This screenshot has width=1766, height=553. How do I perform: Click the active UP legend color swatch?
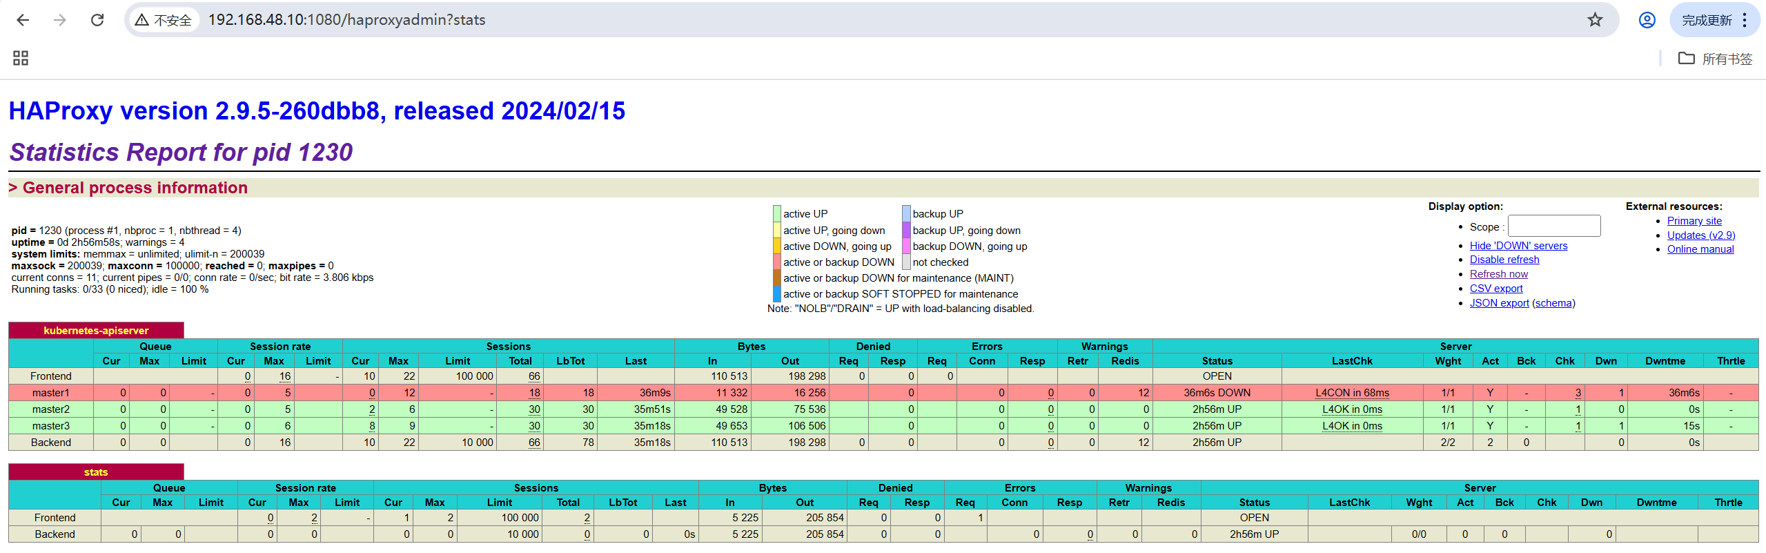(777, 214)
